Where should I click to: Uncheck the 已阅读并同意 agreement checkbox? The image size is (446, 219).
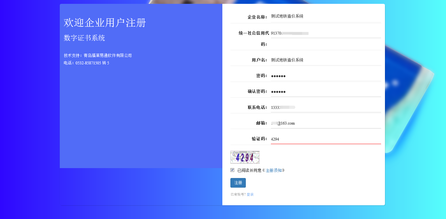pyautogui.click(x=232, y=170)
